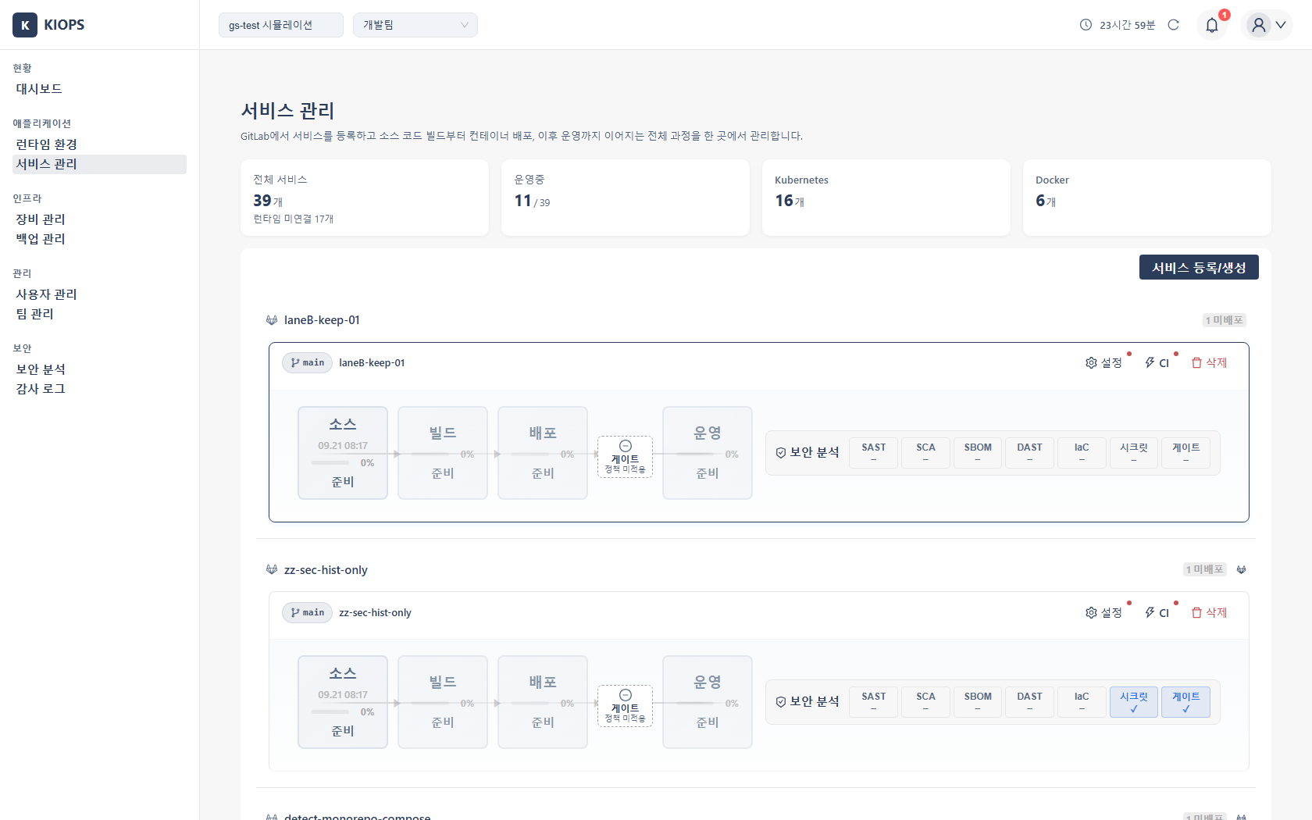Screen dimensions: 1312x820
Task: Go to 대시보드
Action: 99,89
